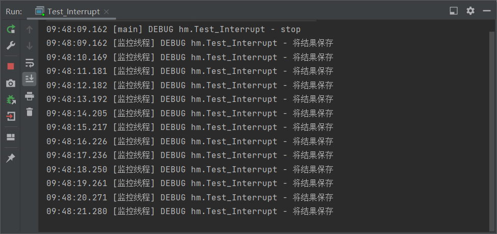The height and width of the screenshot is (234, 497).
Task: Rerun Test_Interrupt with the green rerun icon
Action: pyautogui.click(x=11, y=30)
